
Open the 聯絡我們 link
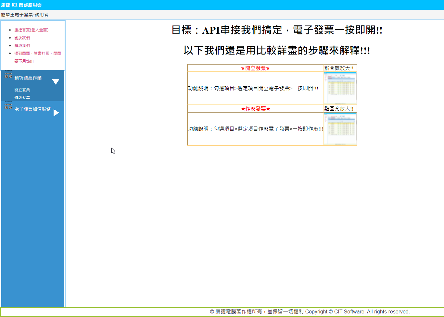coord(22,46)
